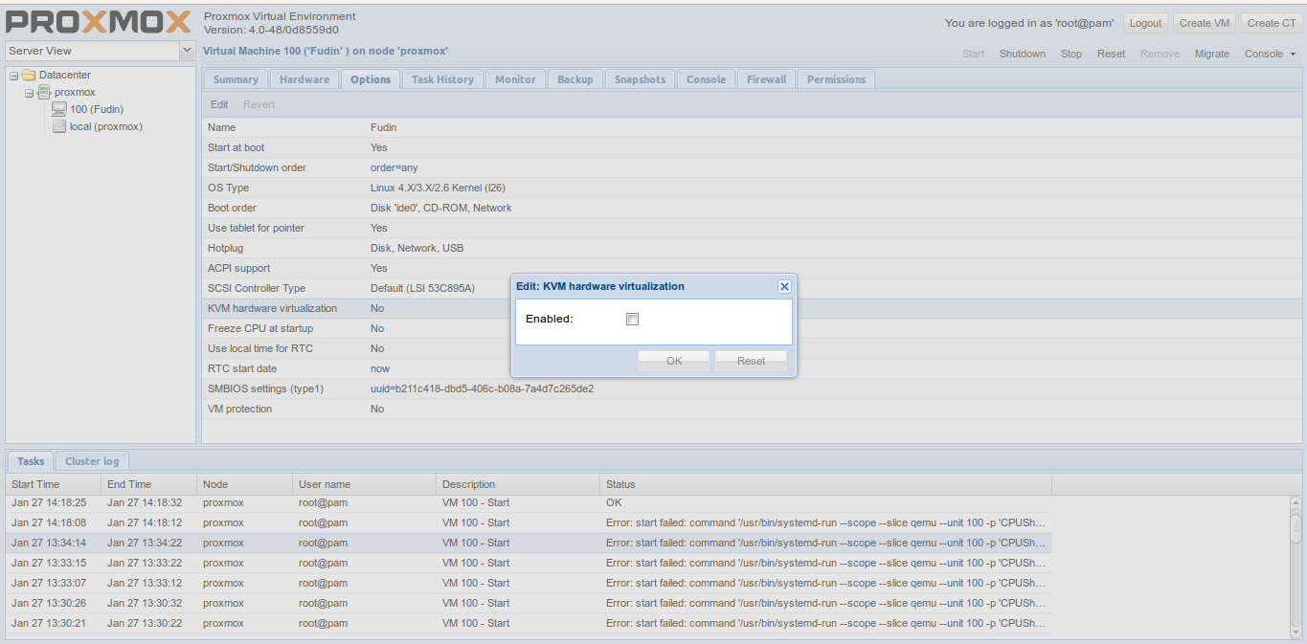The image size is (1307, 644).
Task: Click the Logout button
Action: coord(1144,23)
